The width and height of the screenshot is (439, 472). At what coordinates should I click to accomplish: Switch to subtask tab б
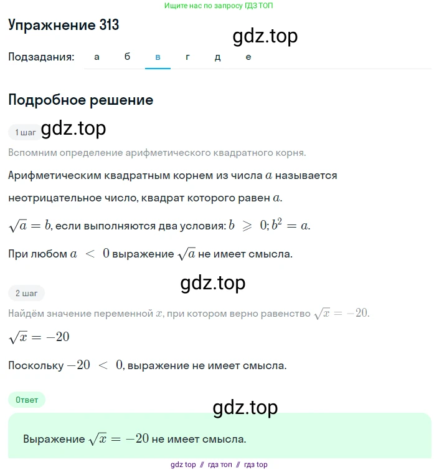coord(127,57)
